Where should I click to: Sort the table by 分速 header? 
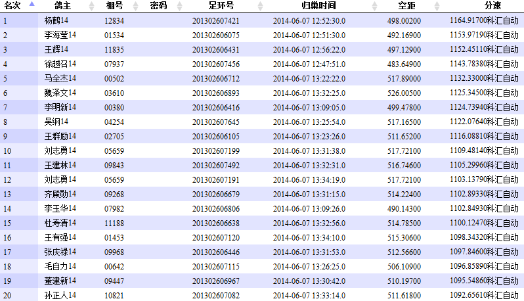[492, 6]
